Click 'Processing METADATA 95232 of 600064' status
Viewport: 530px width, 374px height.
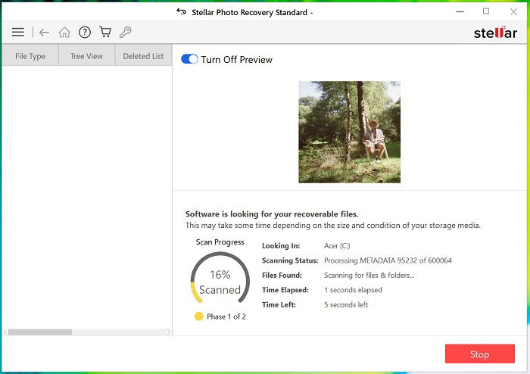pos(388,260)
